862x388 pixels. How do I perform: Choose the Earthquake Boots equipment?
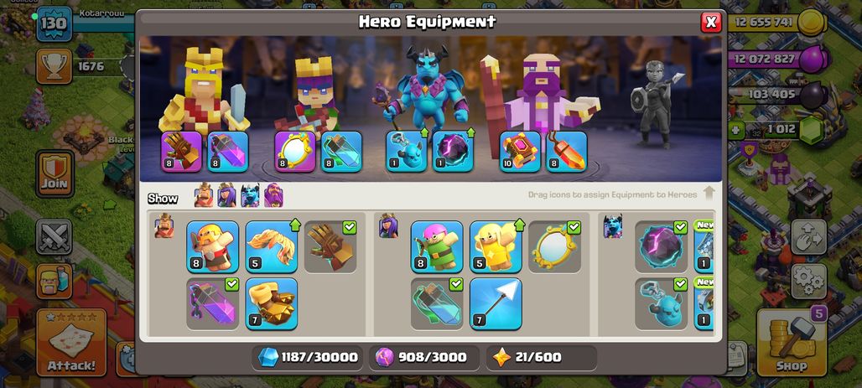click(x=272, y=304)
